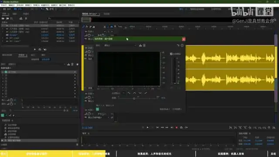Save preset icon in effect dialog
The image size is (279, 157).
[x=140, y=45]
